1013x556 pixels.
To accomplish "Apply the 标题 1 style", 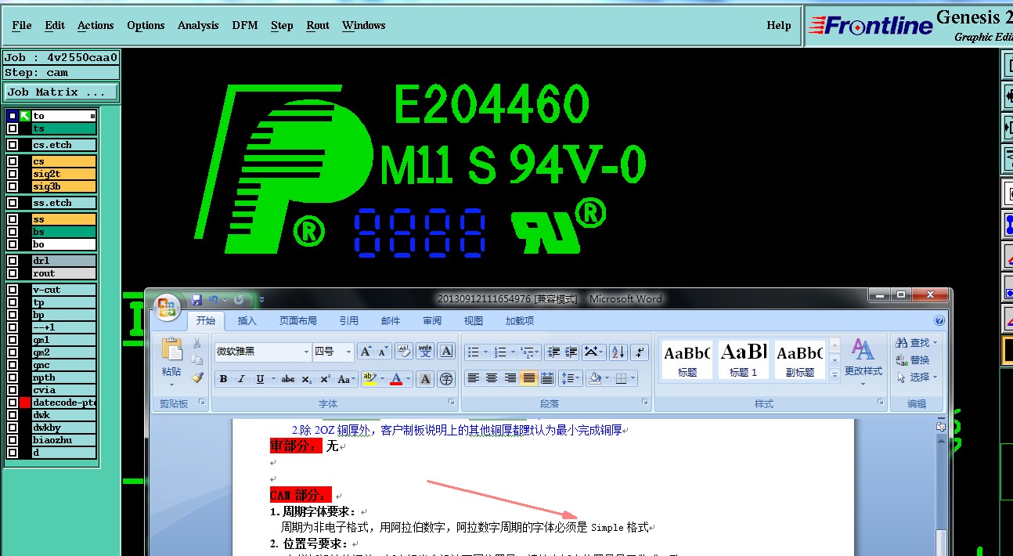I will click(x=743, y=359).
